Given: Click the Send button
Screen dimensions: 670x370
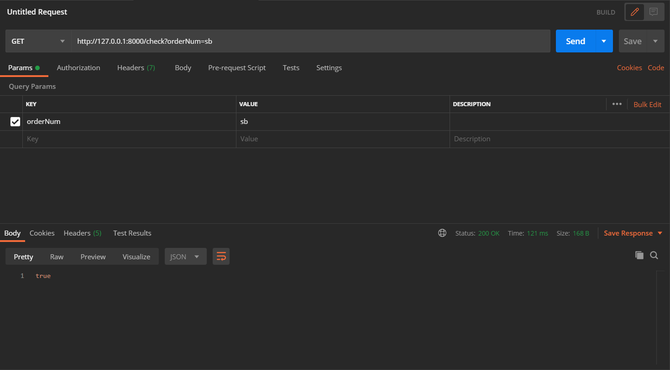Looking at the screenshot, I should click(x=576, y=41).
